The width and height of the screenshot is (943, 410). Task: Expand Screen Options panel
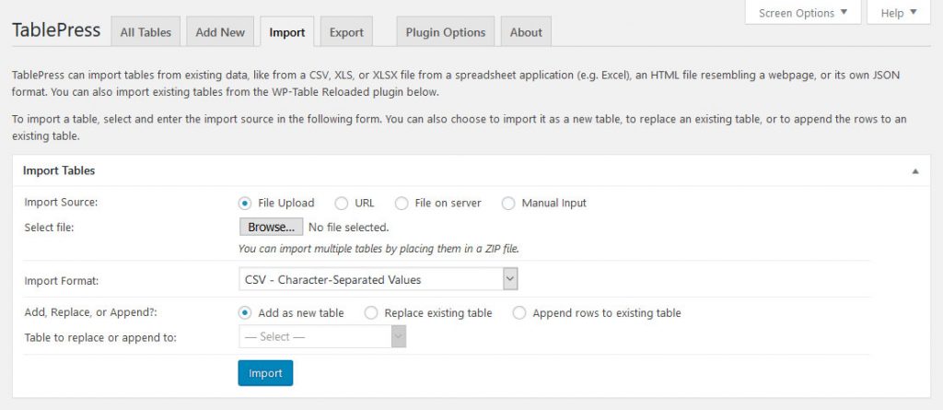(x=803, y=13)
